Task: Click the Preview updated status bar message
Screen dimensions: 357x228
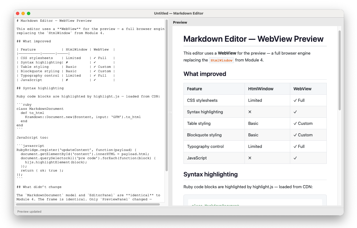Action: (29, 212)
